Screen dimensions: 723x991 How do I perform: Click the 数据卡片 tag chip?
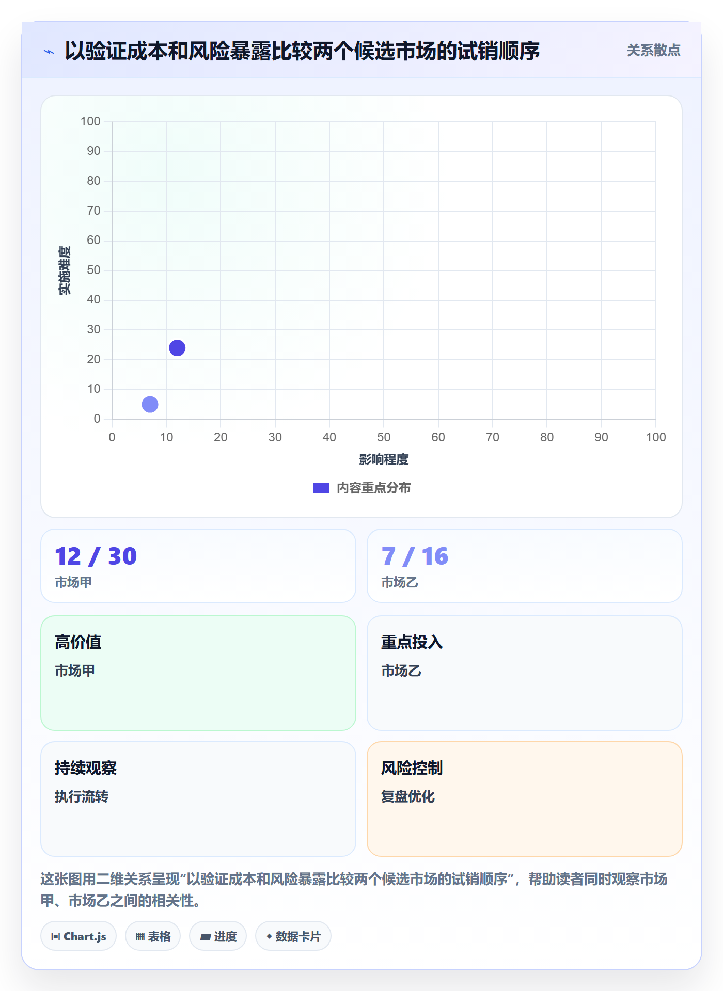(293, 936)
